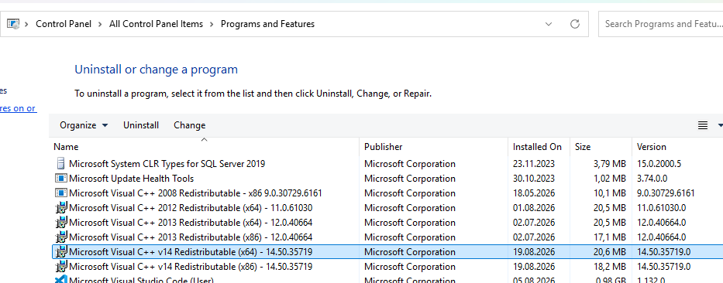This screenshot has height=283, width=723.
Task: Click size value 1,02 MB
Action: 610,178
